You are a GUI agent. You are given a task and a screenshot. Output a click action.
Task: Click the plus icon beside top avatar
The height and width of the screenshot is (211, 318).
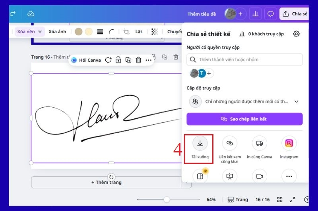pos(240,14)
